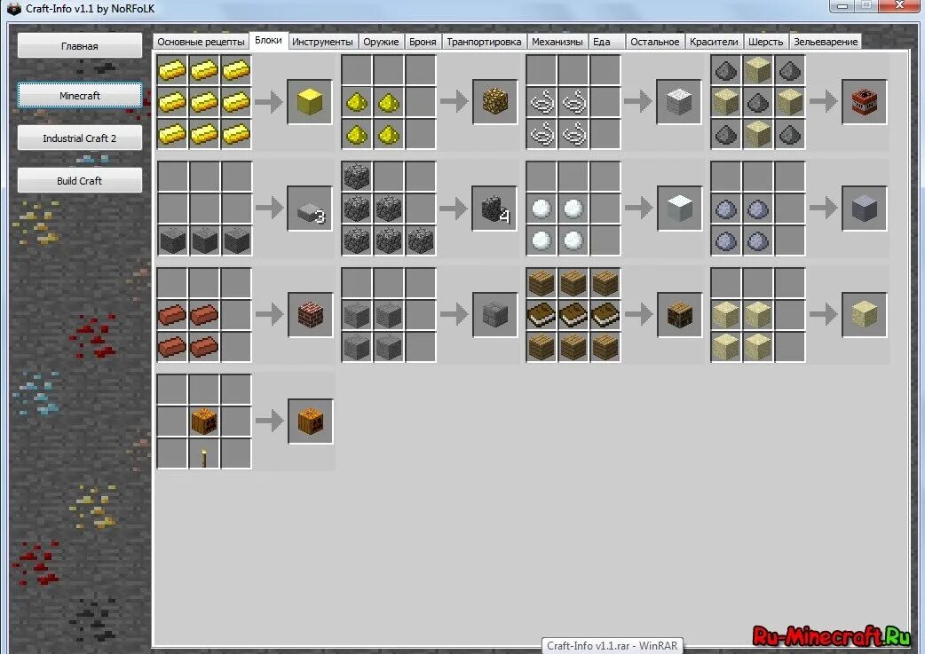Click the Craft-Info app icon in title bar
The image size is (925, 654).
[13, 9]
